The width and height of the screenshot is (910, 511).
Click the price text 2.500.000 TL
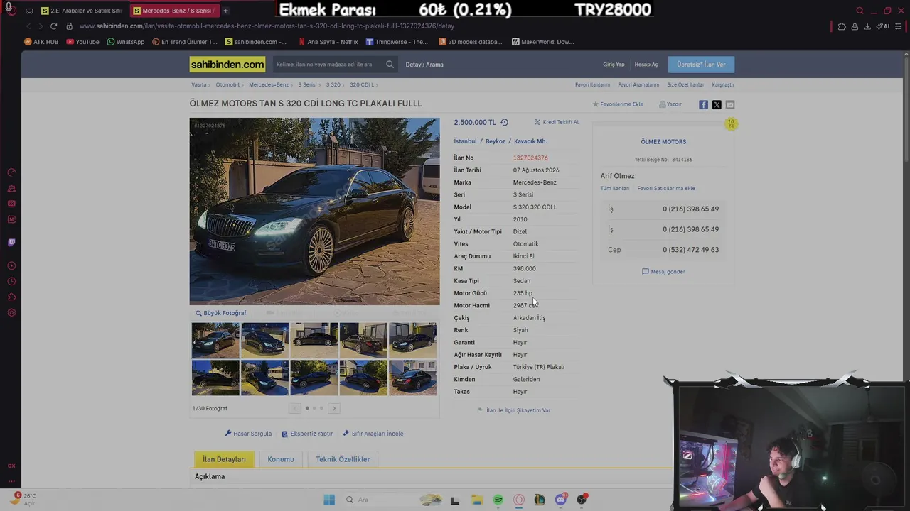coord(475,122)
